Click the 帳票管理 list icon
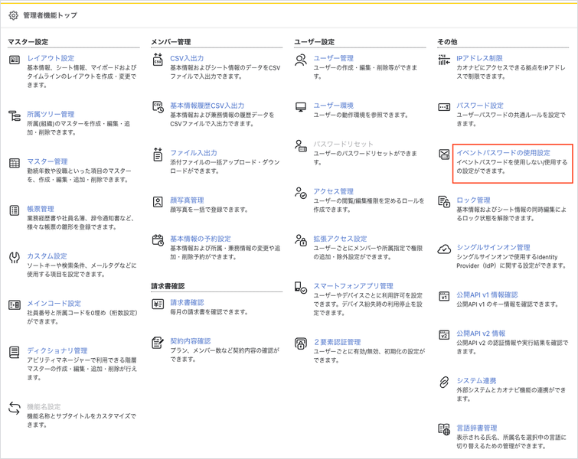Image resolution: width=578 pixels, height=459 pixels. pyautogui.click(x=15, y=210)
